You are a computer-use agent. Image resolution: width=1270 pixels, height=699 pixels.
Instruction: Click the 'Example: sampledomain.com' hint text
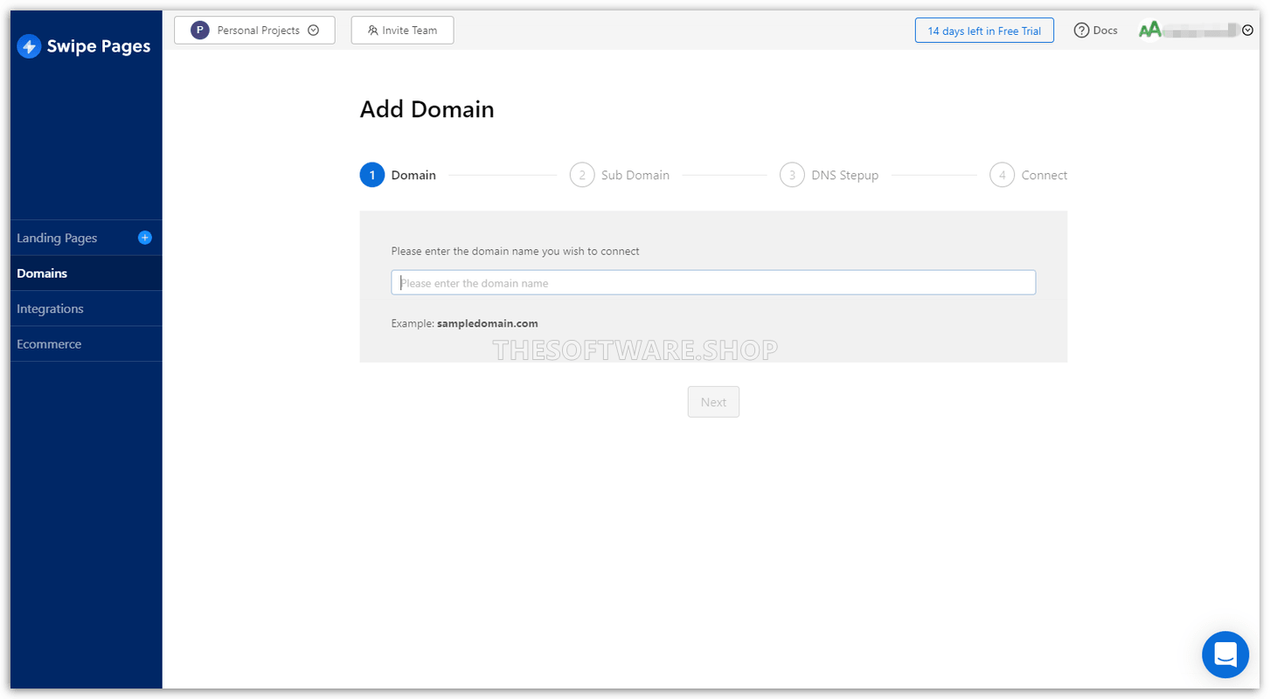pos(465,323)
